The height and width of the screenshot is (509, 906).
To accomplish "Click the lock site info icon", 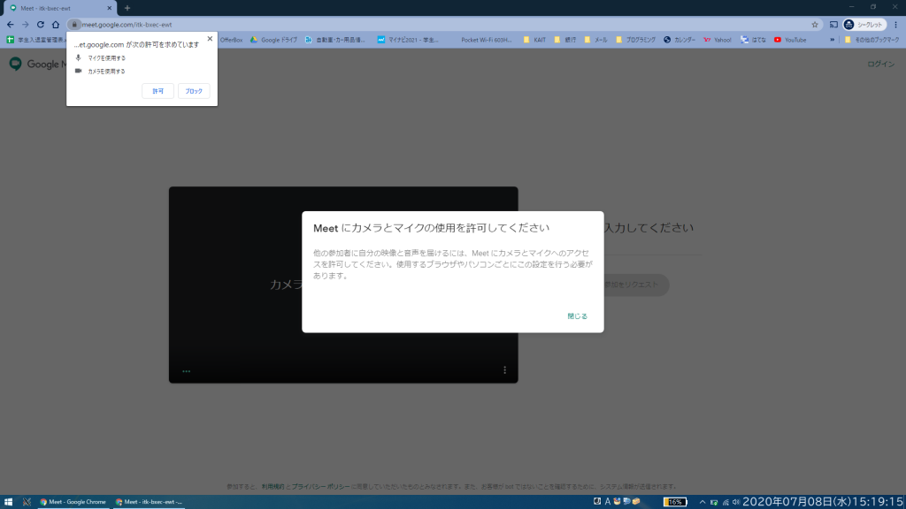I will point(74,24).
